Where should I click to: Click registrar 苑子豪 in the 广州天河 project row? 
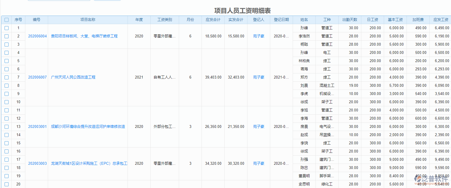259,77
